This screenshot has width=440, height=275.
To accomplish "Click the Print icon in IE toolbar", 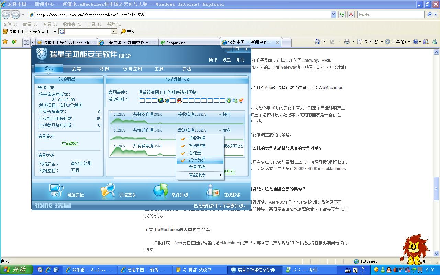I will [347, 42].
